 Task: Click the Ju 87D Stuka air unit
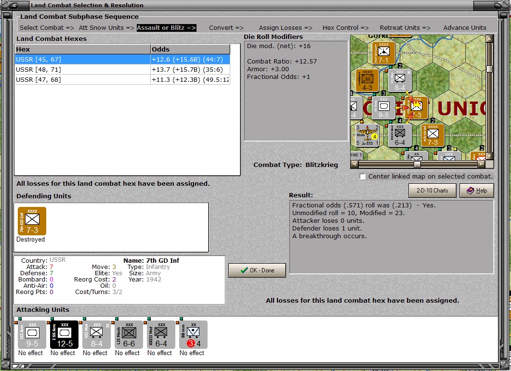[367, 135]
